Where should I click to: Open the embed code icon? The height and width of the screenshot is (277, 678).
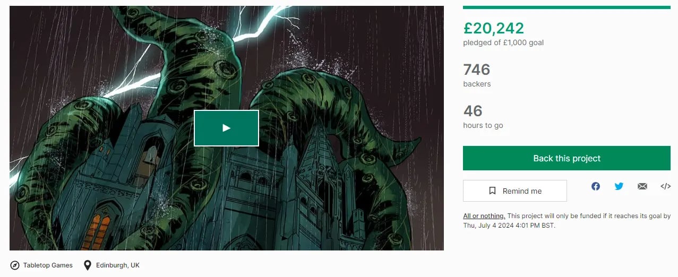(x=666, y=186)
